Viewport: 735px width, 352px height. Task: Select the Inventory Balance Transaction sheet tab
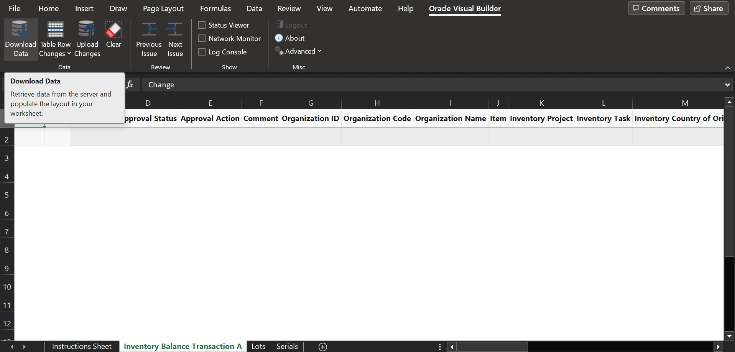183,346
